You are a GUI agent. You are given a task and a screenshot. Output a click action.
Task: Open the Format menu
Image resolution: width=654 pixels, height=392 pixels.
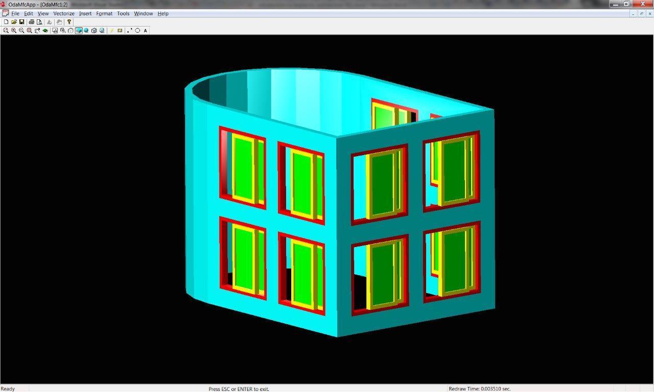tap(104, 13)
